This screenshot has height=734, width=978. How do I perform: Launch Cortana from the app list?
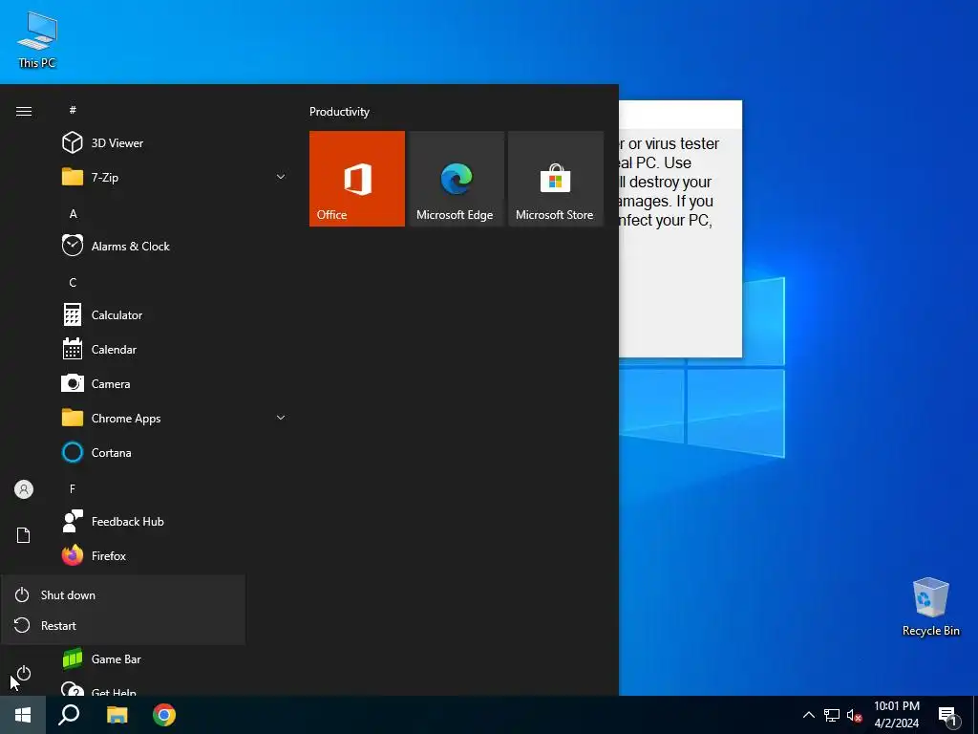(x=174, y=452)
